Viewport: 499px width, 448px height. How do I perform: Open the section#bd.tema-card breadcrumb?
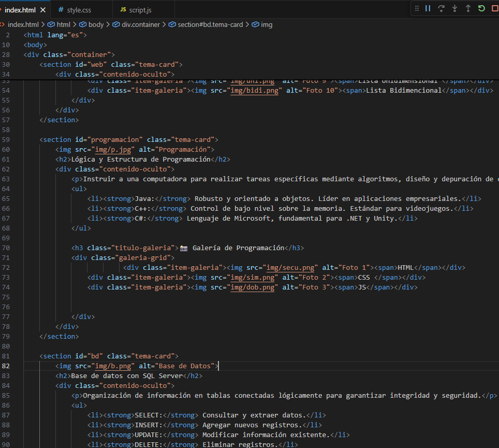[210, 24]
